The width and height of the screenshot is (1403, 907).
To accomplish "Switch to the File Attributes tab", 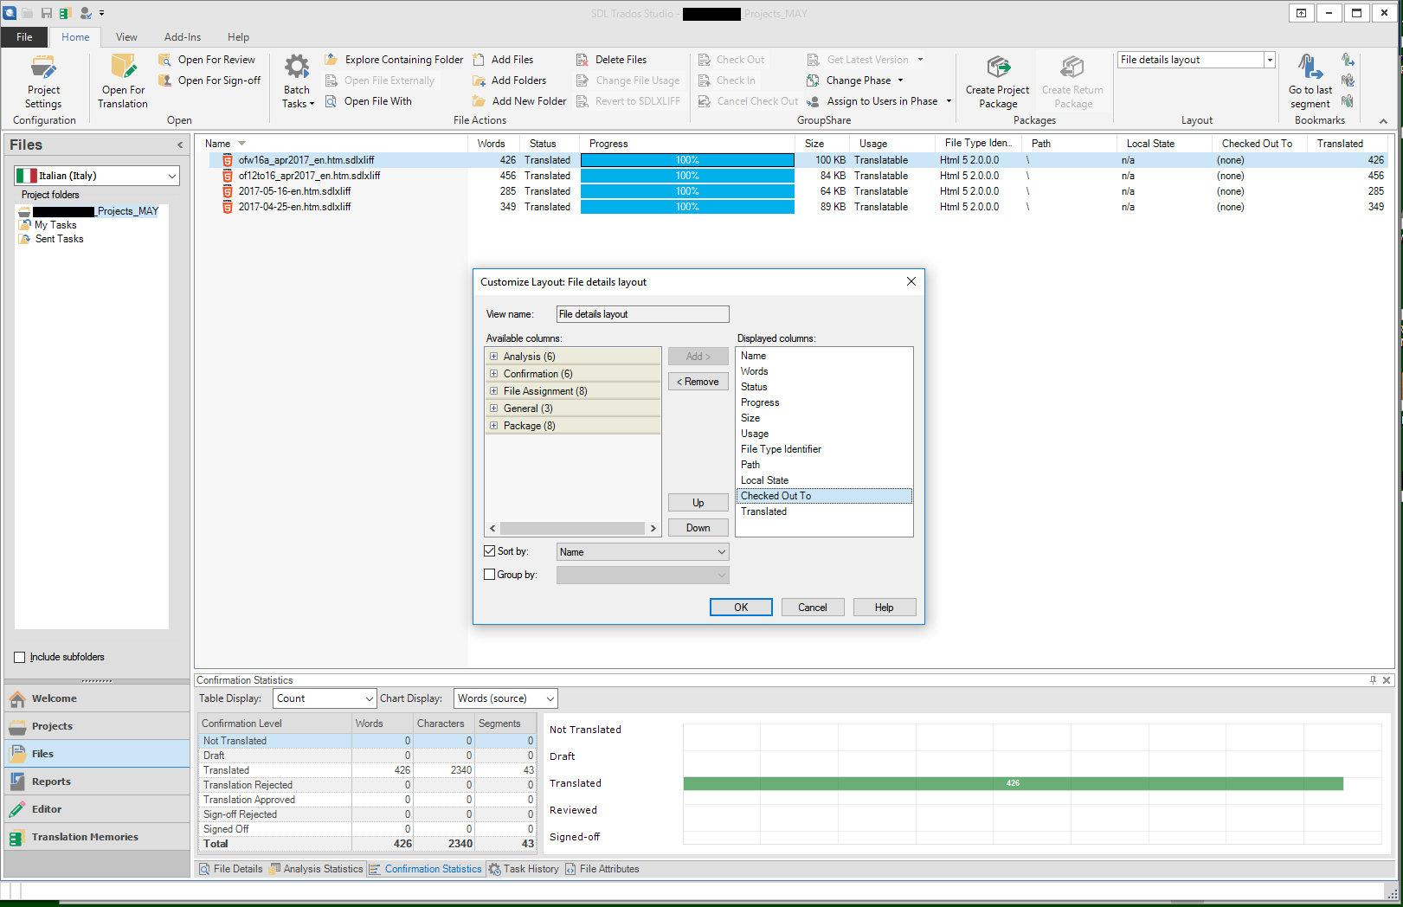I will click(602, 869).
